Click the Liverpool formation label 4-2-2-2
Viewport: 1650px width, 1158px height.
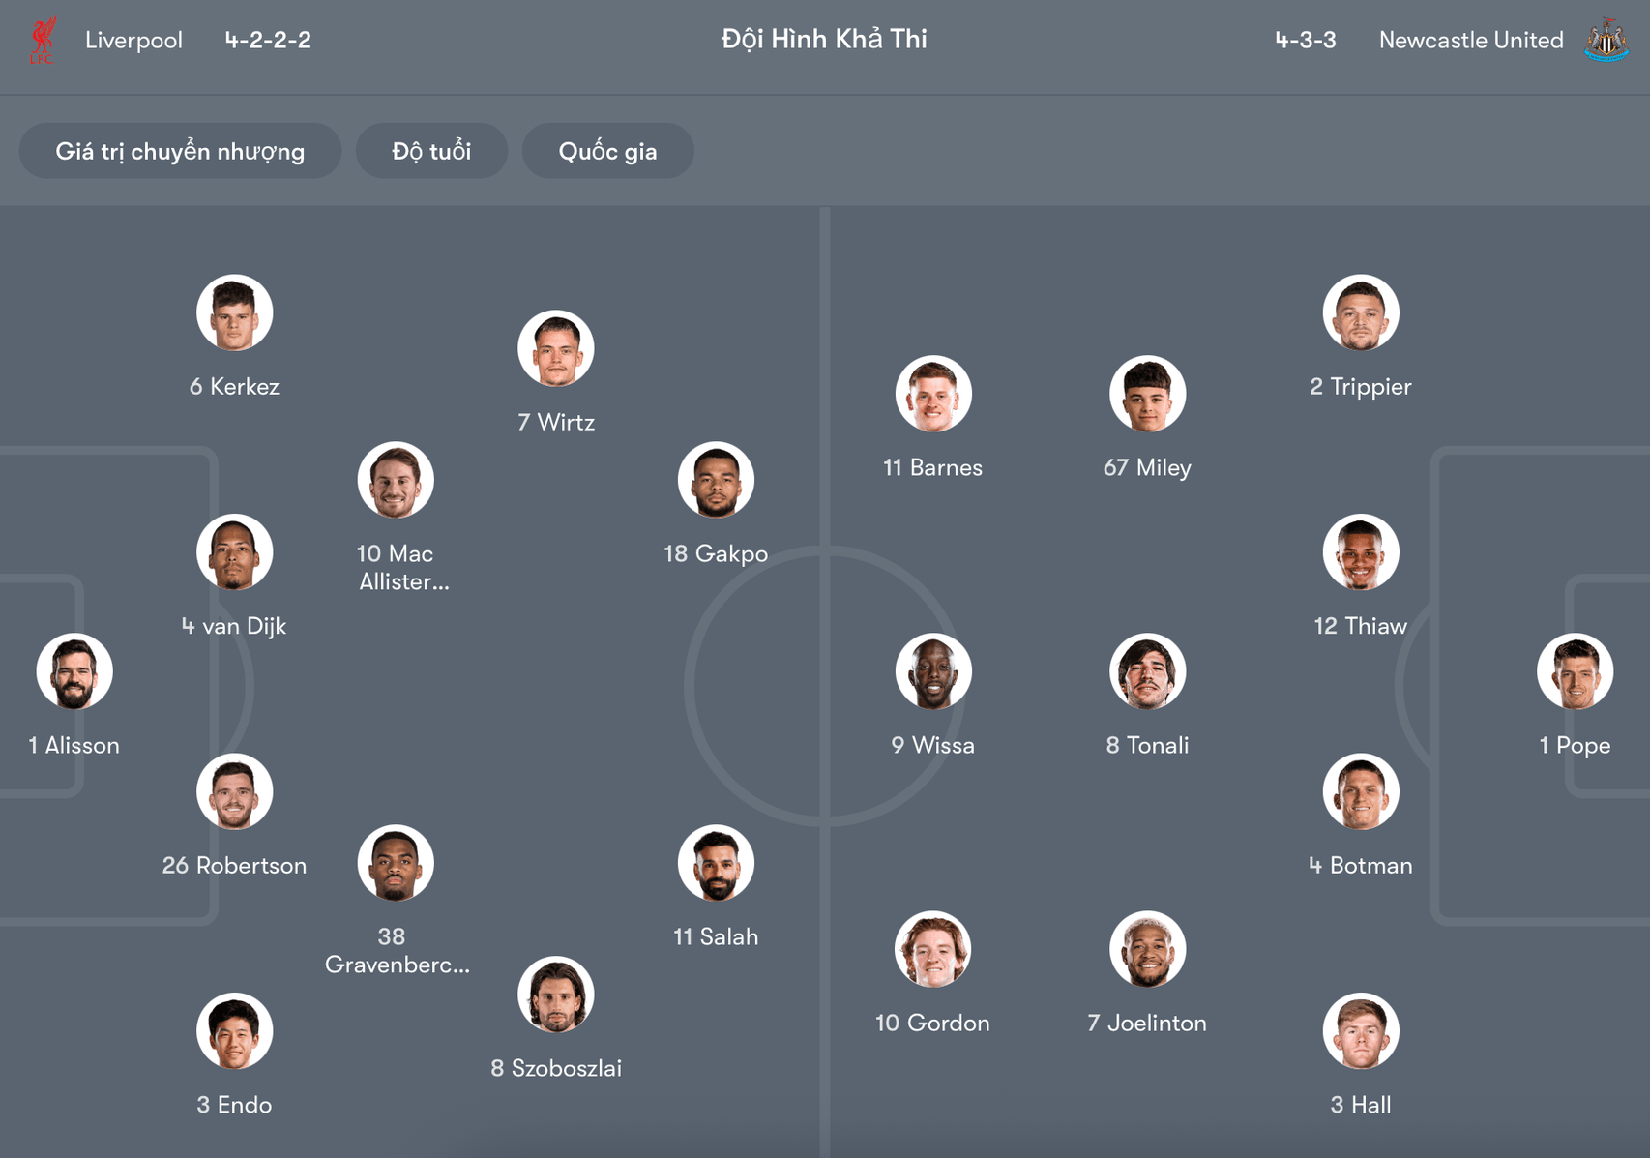click(x=266, y=40)
